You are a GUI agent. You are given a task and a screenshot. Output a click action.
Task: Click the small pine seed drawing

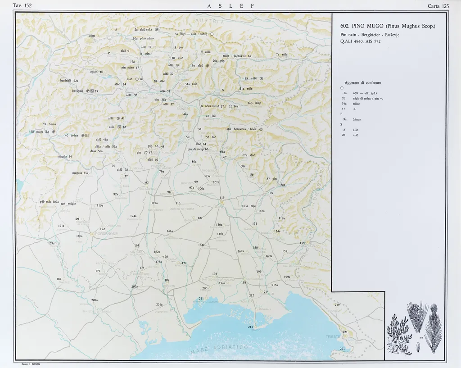pos(418,347)
